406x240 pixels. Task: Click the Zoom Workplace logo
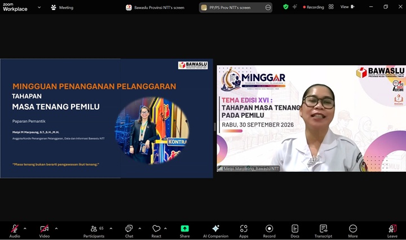pyautogui.click(x=15, y=7)
